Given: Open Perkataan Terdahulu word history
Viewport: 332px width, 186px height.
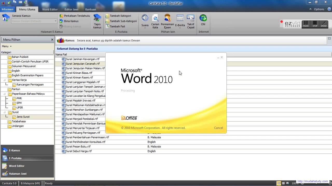Looking at the screenshot, I should coord(74,16).
